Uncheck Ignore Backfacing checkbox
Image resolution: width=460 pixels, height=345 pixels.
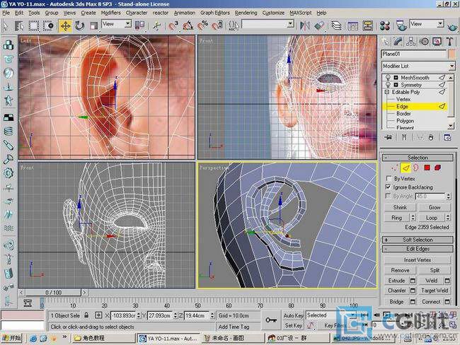(389, 187)
